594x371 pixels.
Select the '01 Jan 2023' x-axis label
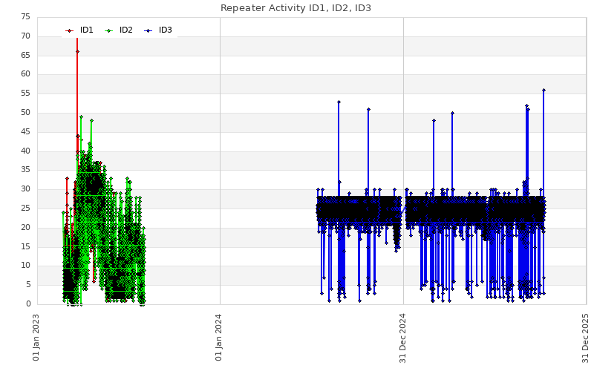pos(36,337)
